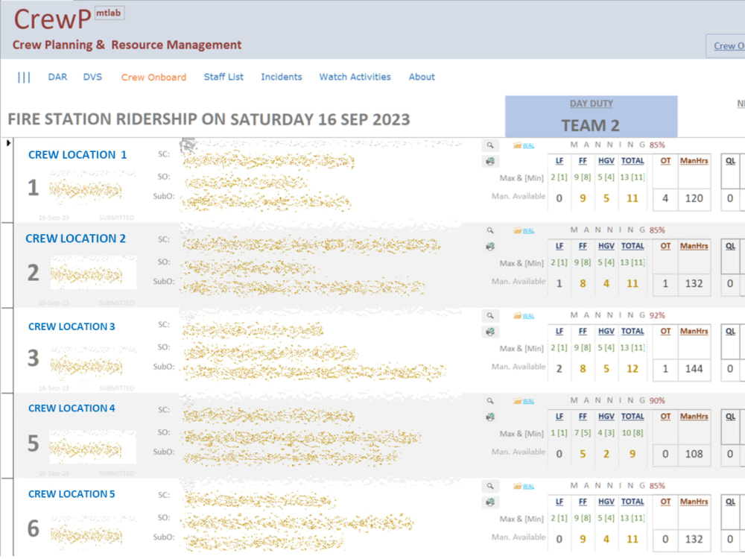Open the hamburger navigation icon
The height and width of the screenshot is (559, 745).
click(x=24, y=77)
